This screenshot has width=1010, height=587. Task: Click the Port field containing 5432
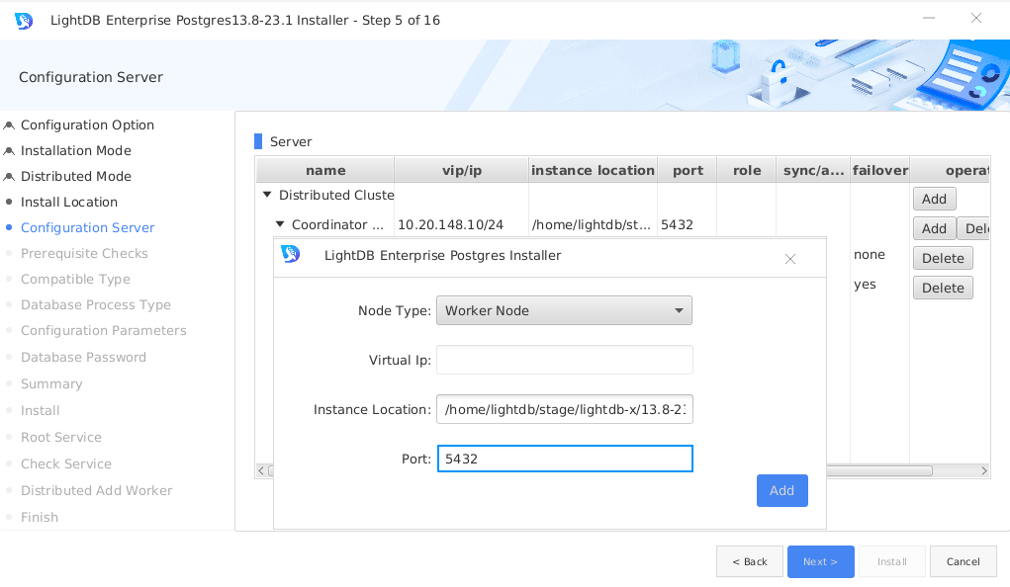point(565,459)
